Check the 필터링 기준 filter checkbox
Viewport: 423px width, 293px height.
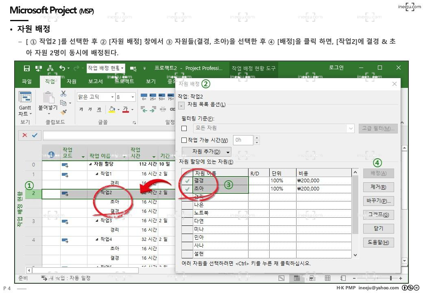tap(184, 129)
